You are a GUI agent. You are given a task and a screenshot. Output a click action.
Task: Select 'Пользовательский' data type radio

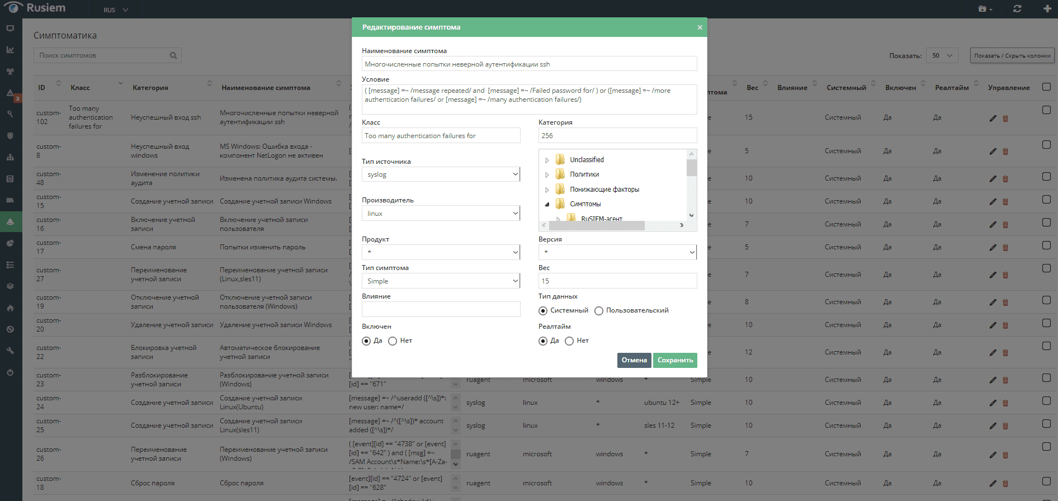pos(599,311)
